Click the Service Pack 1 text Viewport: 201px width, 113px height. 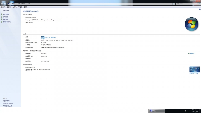[x=30, y=22]
